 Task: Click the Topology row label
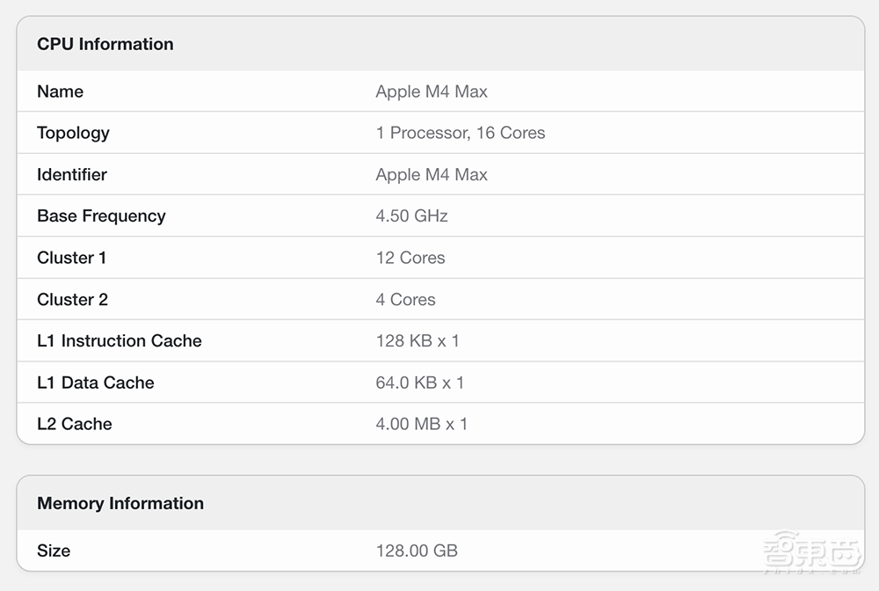click(x=73, y=133)
